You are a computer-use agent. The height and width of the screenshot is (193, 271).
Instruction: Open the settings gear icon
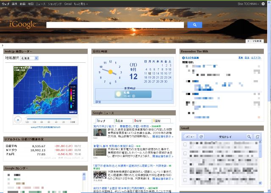[263, 4]
